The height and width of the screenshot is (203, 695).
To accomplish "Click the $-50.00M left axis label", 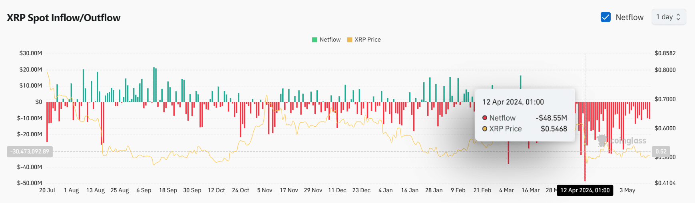I will pos(30,183).
